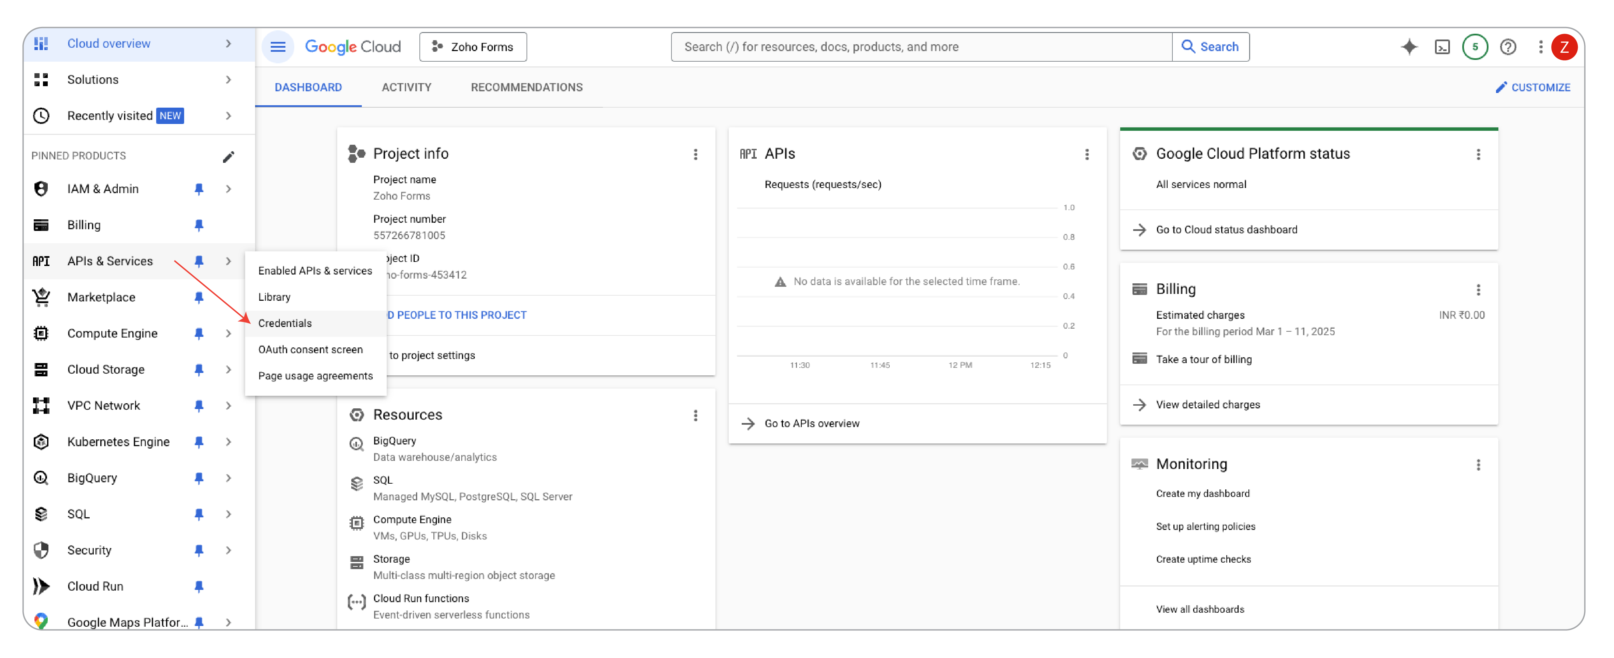Switch to the Activity tab
This screenshot has width=1614, height=658.
tap(406, 88)
